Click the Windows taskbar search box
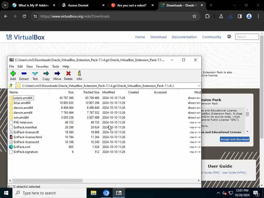This screenshot has width=264, height=198. coord(49,193)
